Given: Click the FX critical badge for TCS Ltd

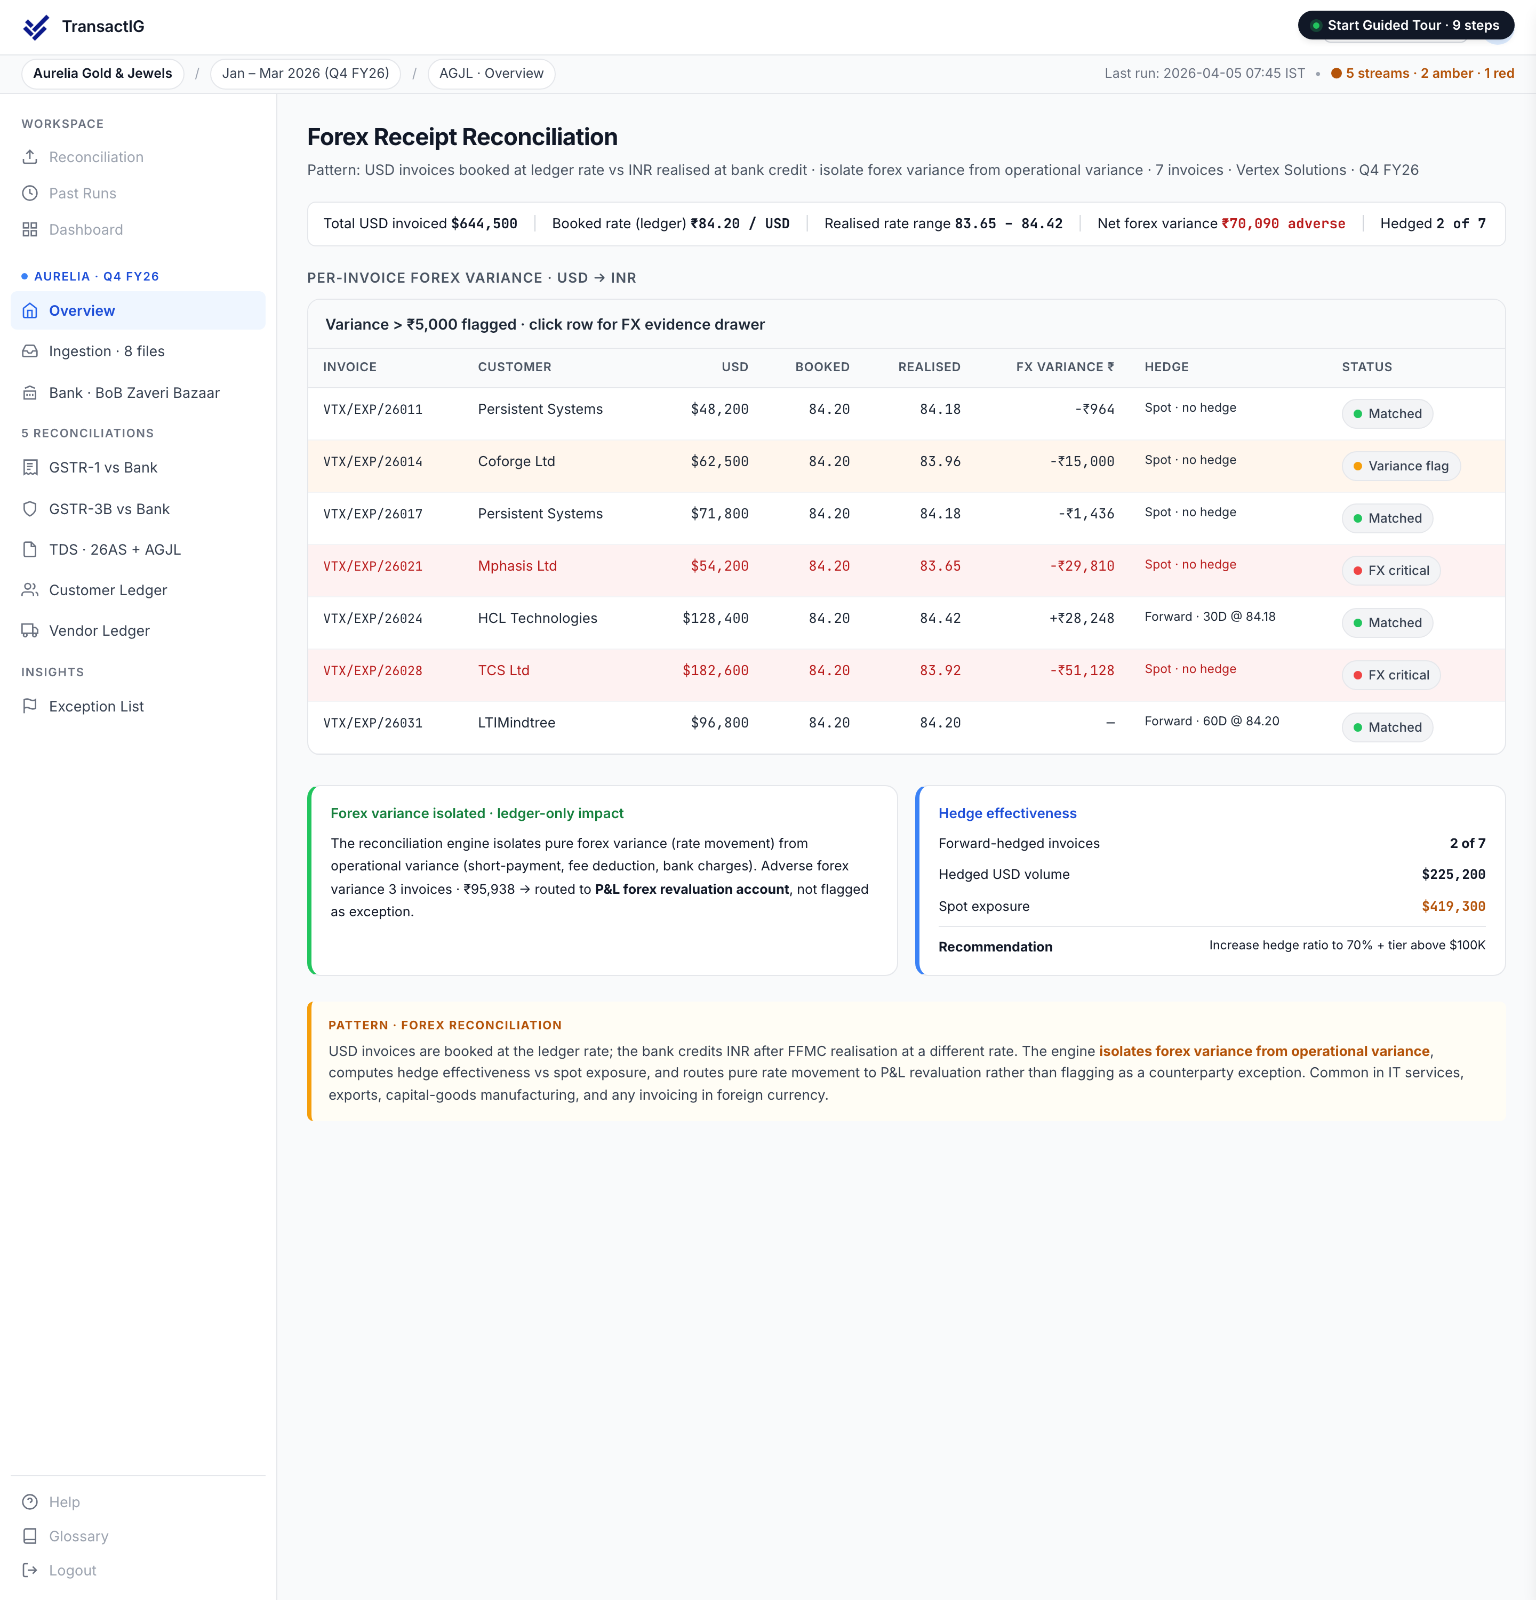Looking at the screenshot, I should (1391, 675).
